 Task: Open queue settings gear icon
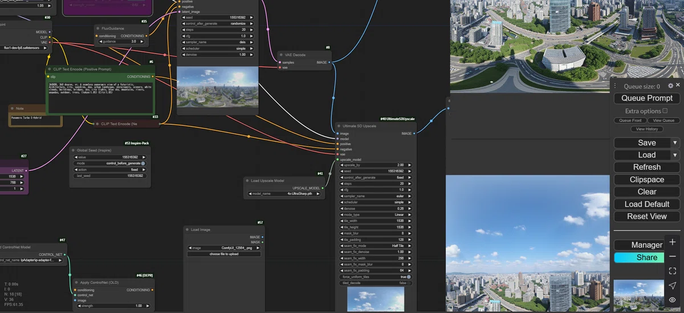pyautogui.click(x=670, y=86)
